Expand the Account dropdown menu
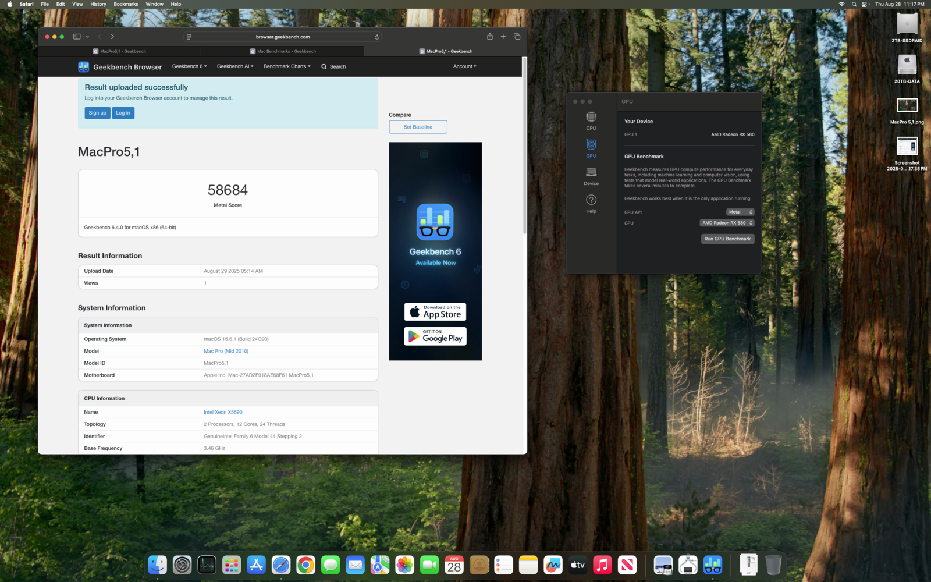The width and height of the screenshot is (931, 582). [464, 66]
